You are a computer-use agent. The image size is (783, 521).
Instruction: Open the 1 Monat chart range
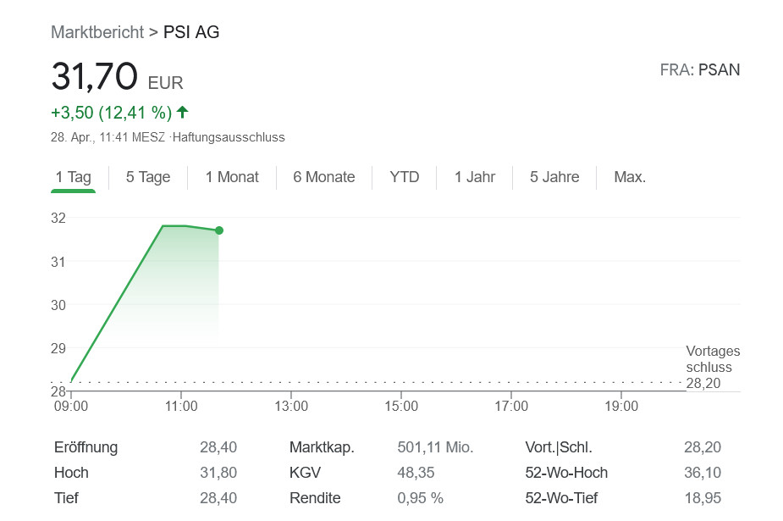232,177
